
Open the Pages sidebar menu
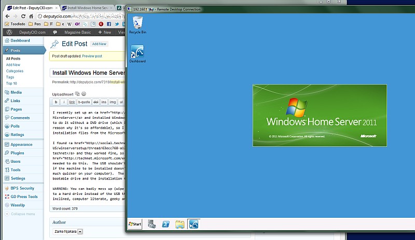click(16, 109)
